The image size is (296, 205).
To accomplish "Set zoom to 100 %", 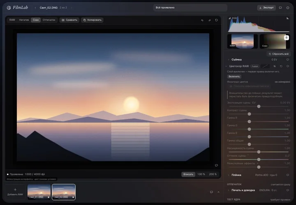I will tap(201, 174).
